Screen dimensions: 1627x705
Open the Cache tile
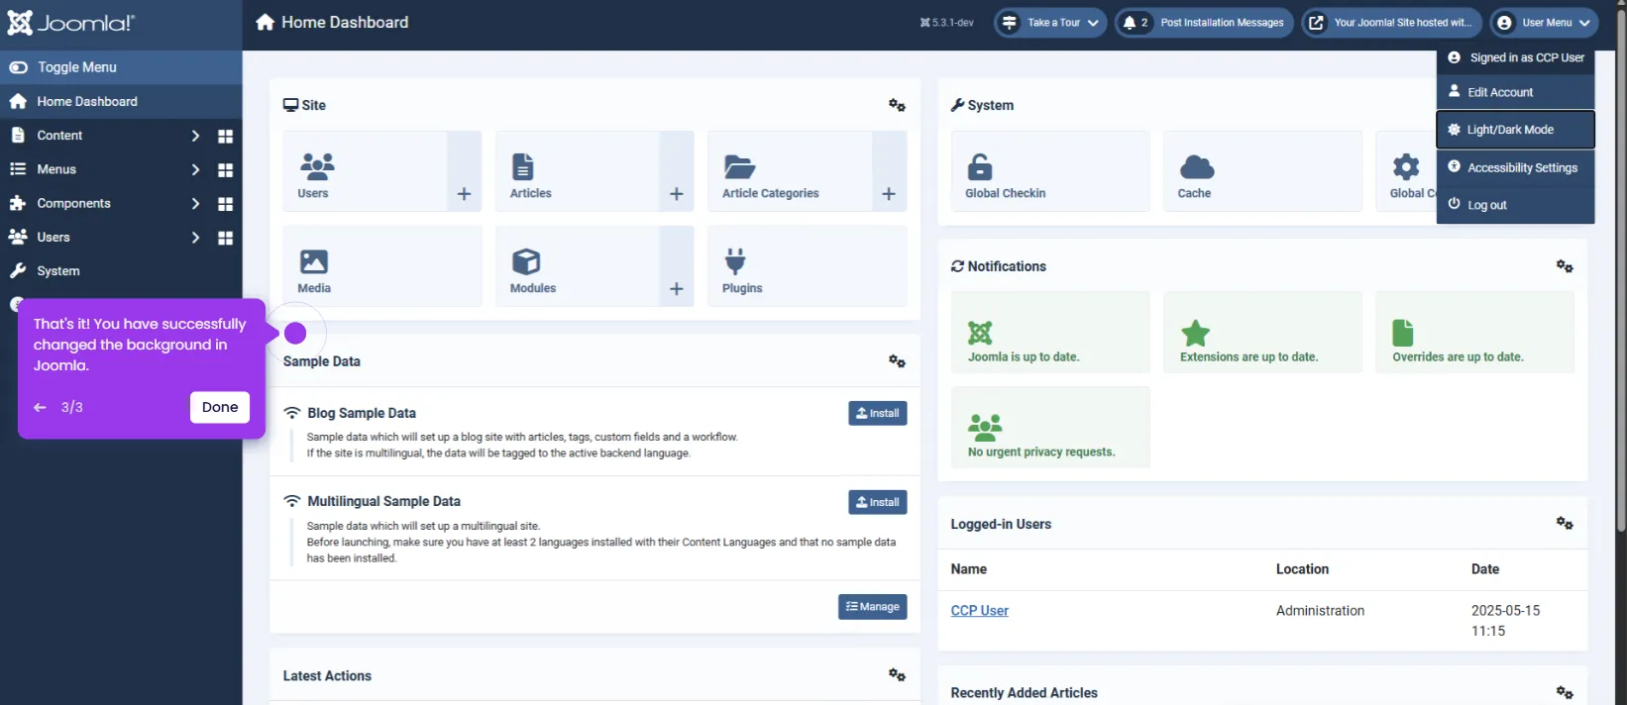coord(1262,171)
